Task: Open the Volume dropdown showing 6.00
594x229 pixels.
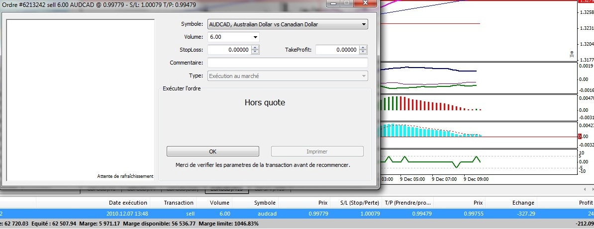Action: pos(233,37)
